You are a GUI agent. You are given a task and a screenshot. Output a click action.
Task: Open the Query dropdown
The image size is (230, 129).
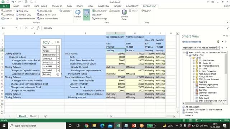click(146, 11)
